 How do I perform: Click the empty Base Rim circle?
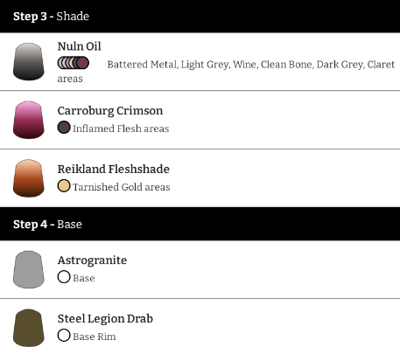tap(64, 335)
